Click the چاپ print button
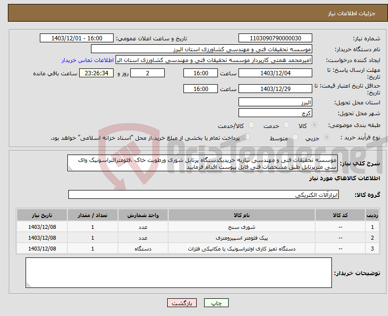Screen dimensions: 388x316 [216, 303]
